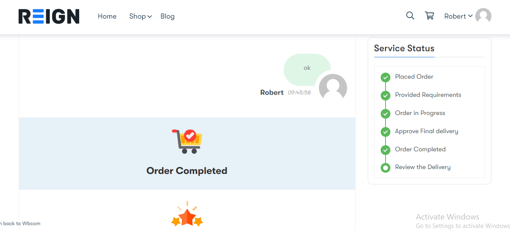Click the REIGN logo

point(49,17)
